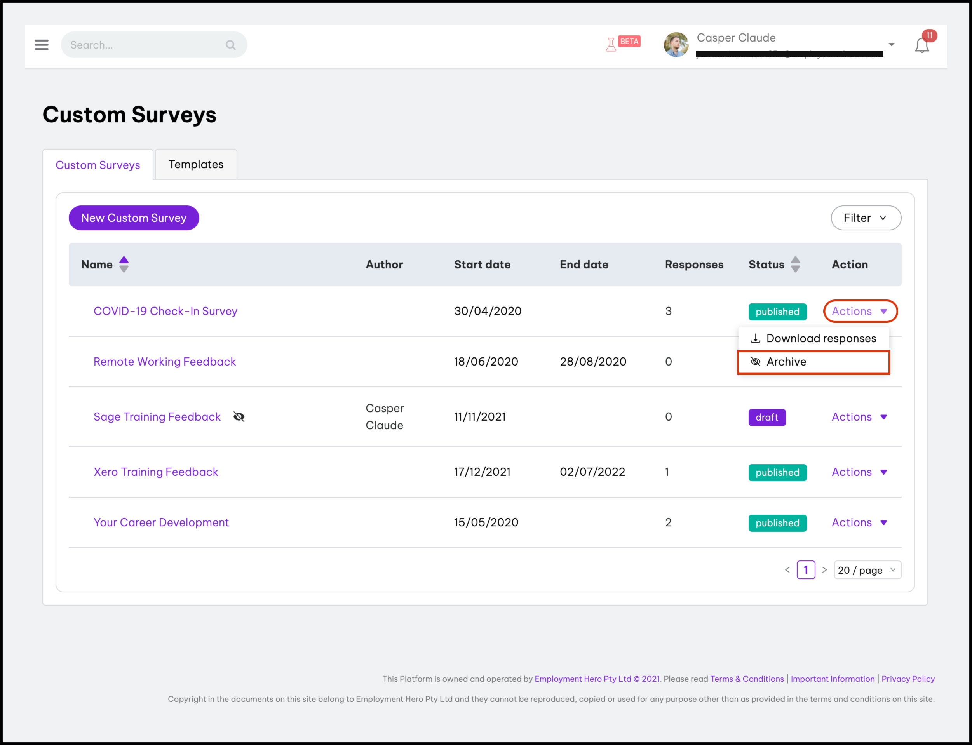Open the COVID-19 Check-In Survey link
This screenshot has width=972, height=745.
[x=165, y=311]
